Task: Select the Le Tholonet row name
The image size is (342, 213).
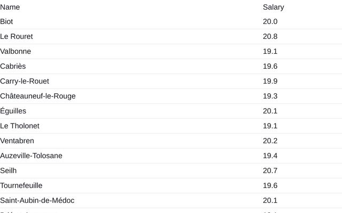Action: tap(20, 126)
